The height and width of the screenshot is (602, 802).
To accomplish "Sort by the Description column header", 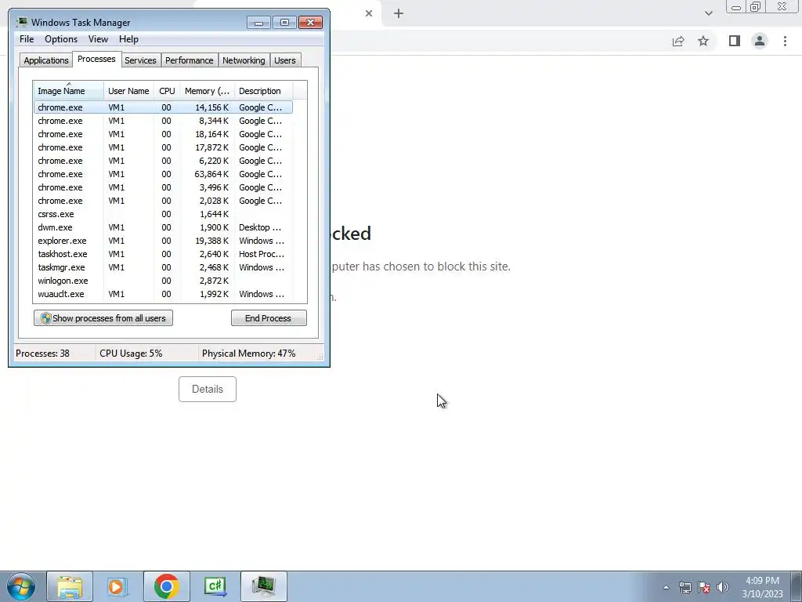I will (x=263, y=91).
